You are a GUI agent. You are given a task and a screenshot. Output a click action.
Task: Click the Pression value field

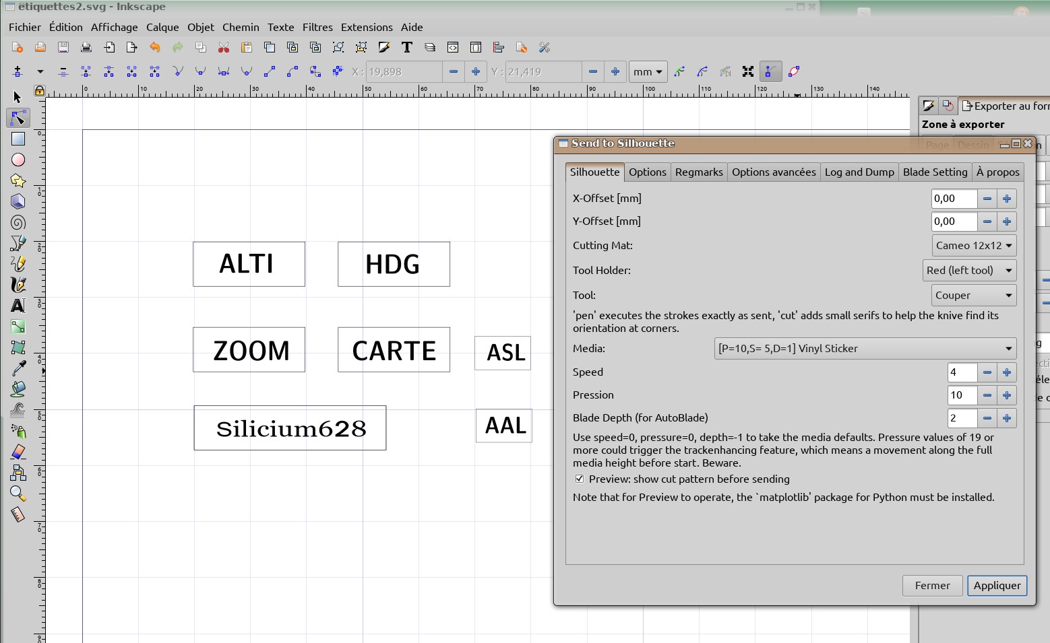(x=962, y=395)
